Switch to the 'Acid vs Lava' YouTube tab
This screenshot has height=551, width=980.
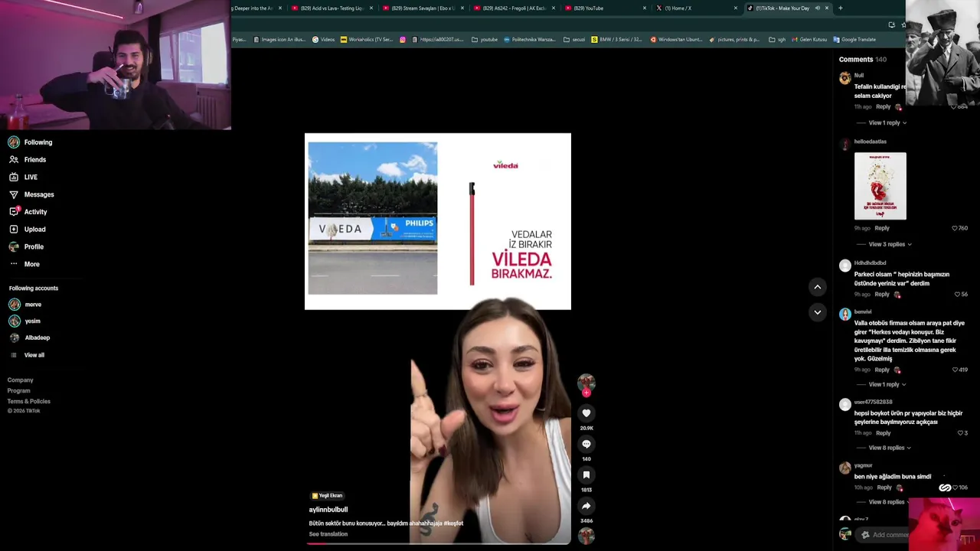(332, 8)
